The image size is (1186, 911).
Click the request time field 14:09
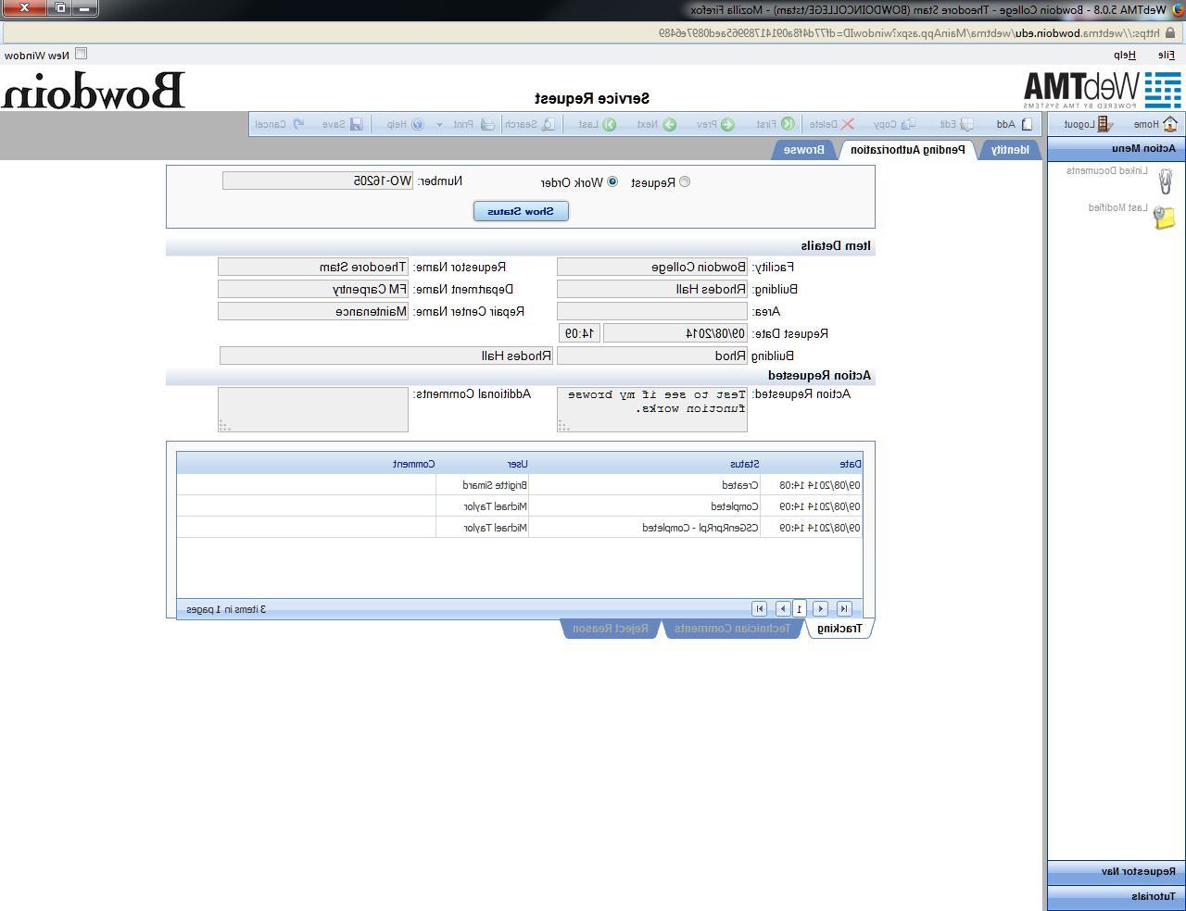580,333
